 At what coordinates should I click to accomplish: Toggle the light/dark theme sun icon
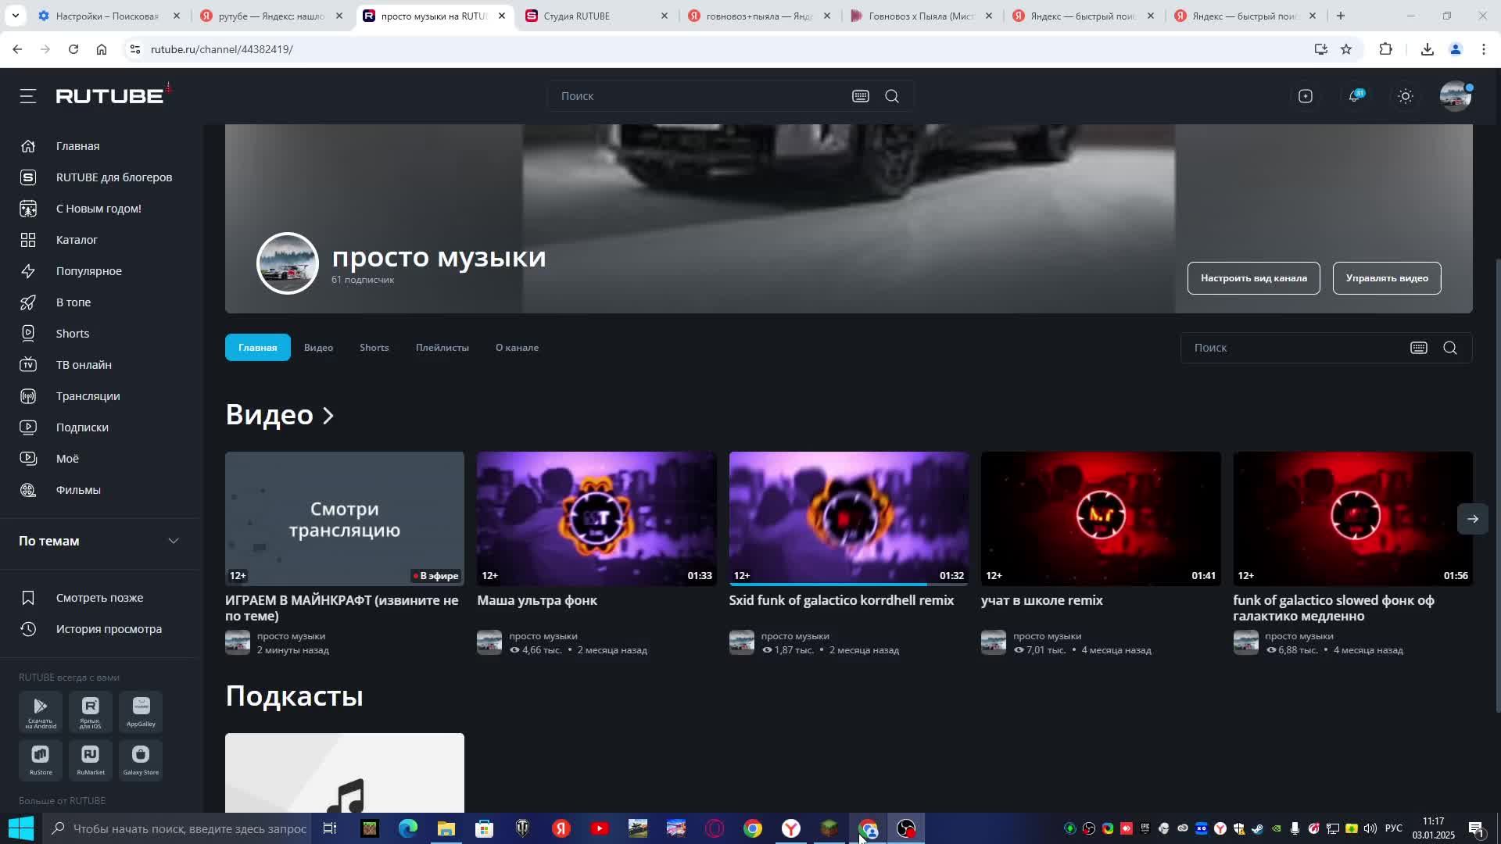click(1406, 96)
